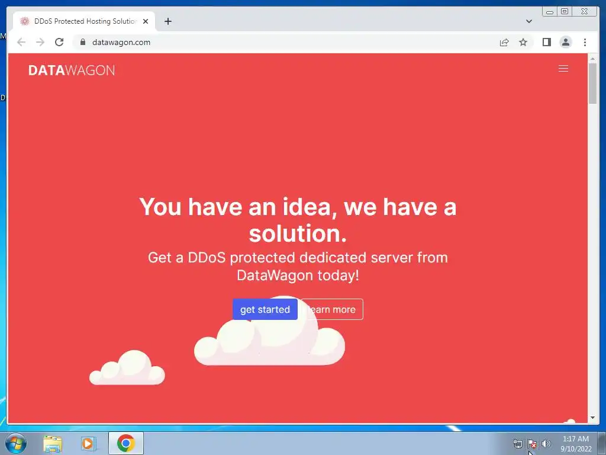Click the learn more button

point(332,309)
